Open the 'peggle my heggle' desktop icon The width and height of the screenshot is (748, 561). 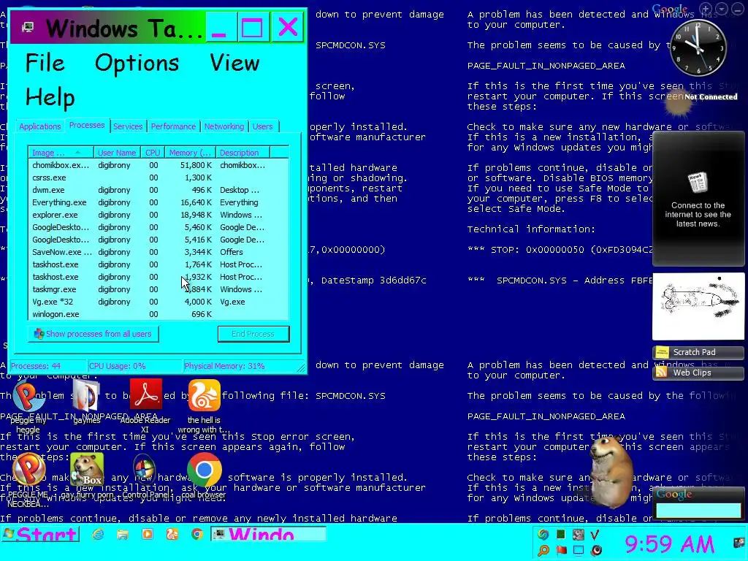click(x=28, y=405)
